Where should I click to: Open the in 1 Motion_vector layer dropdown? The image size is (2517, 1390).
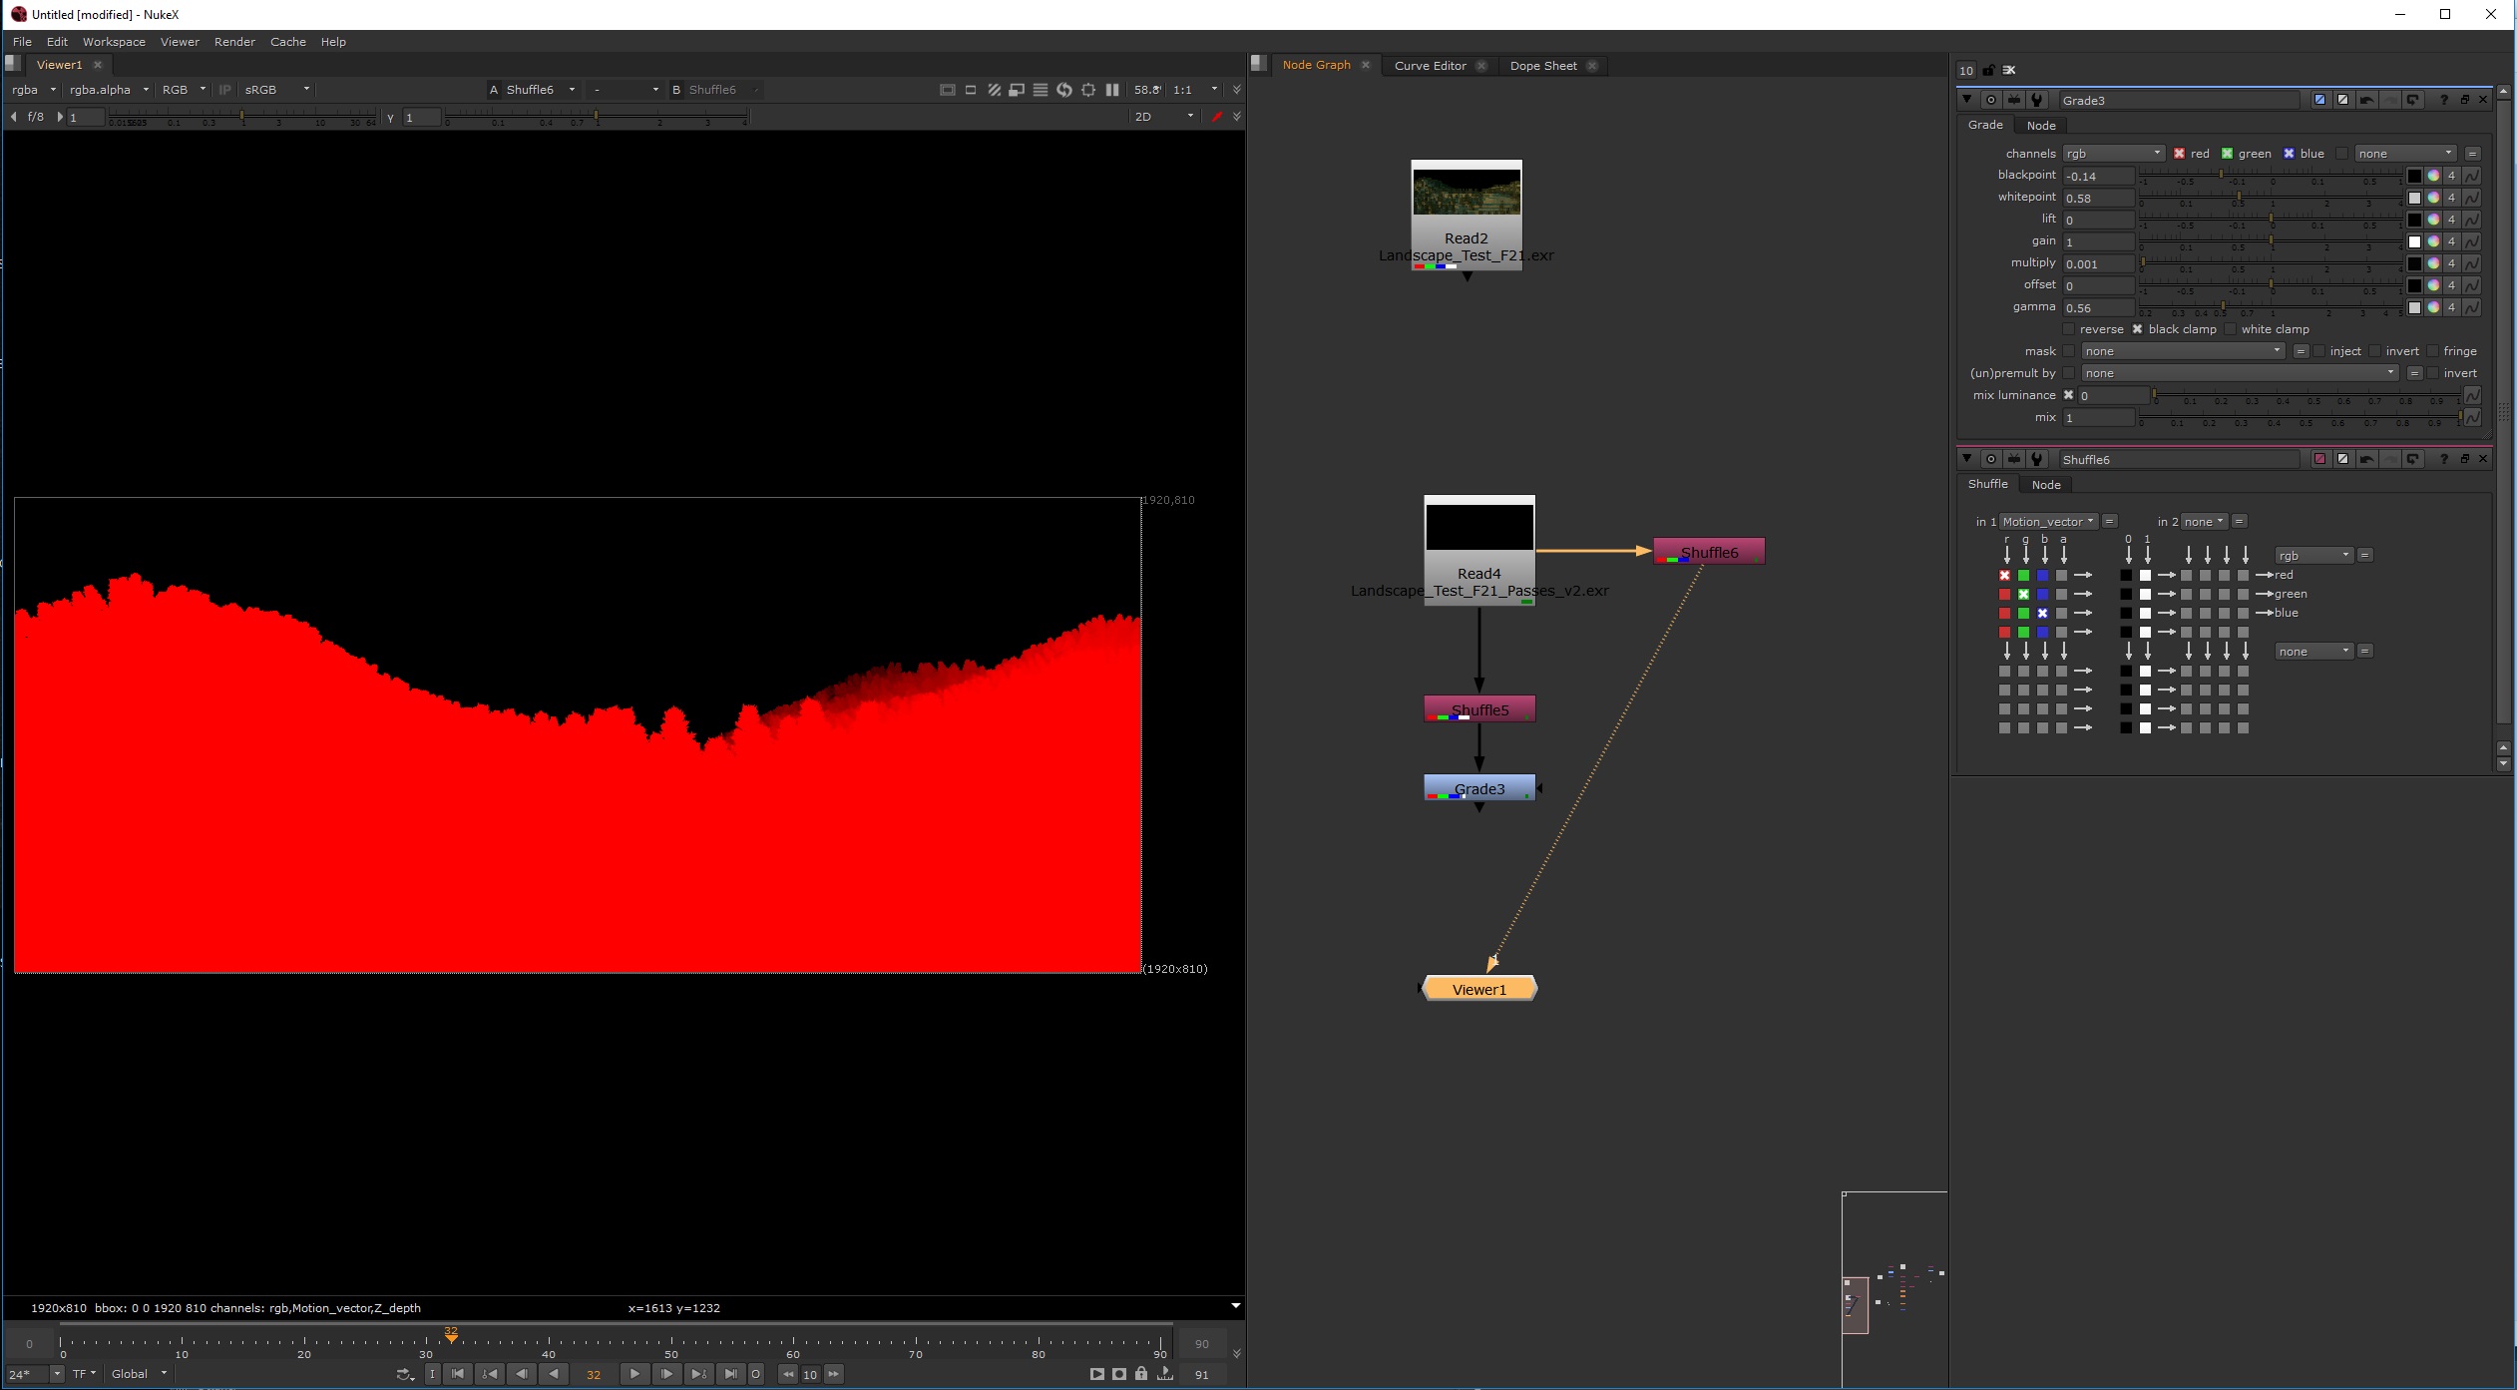[2048, 522]
